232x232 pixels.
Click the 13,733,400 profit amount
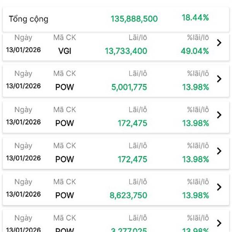pos(126,51)
